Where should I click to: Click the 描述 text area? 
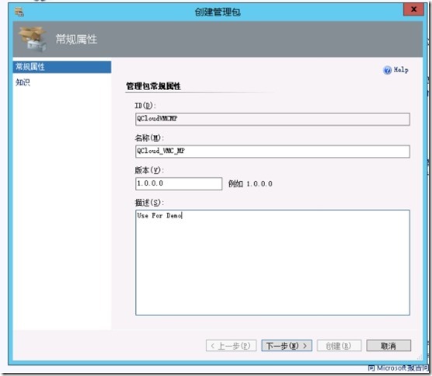[273, 263]
